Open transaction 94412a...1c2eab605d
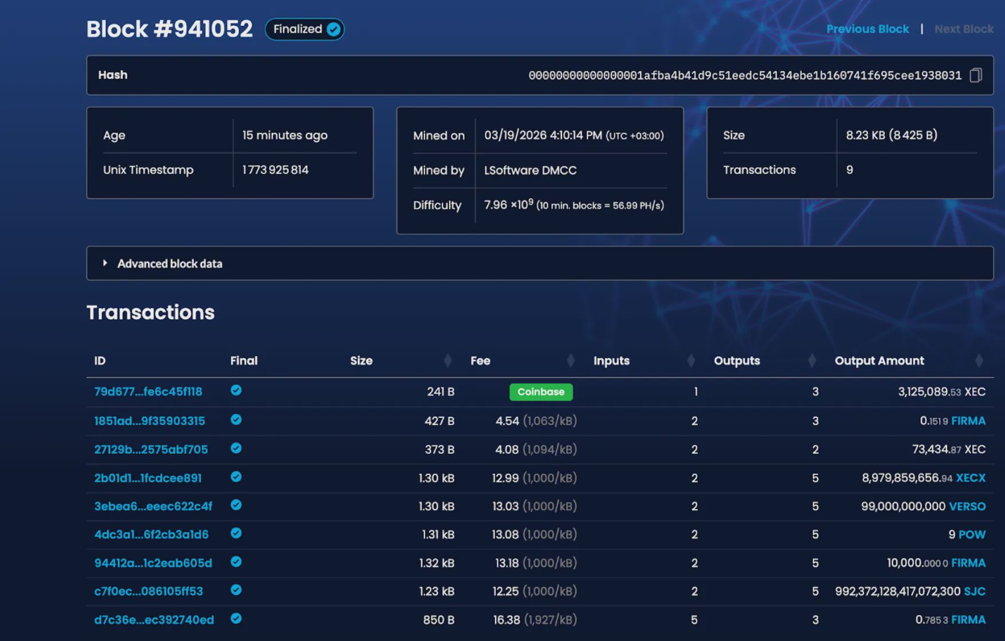Viewport: 1005px width, 641px height. tap(153, 563)
